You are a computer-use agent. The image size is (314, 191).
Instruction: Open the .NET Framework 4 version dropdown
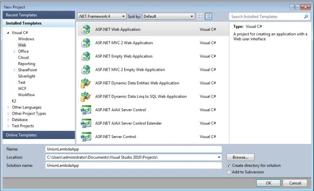[x=102, y=16]
